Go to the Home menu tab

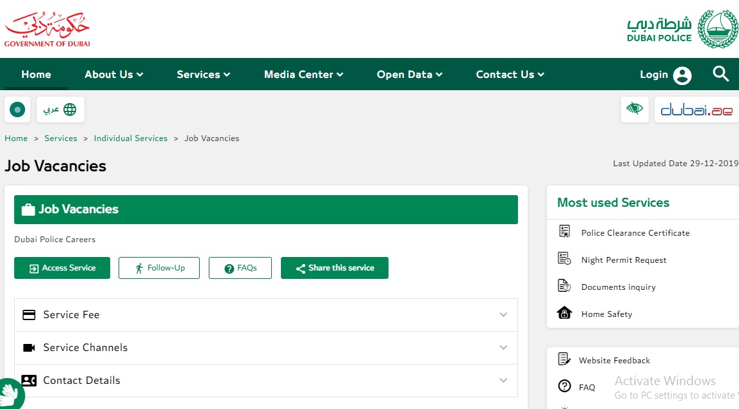36,75
